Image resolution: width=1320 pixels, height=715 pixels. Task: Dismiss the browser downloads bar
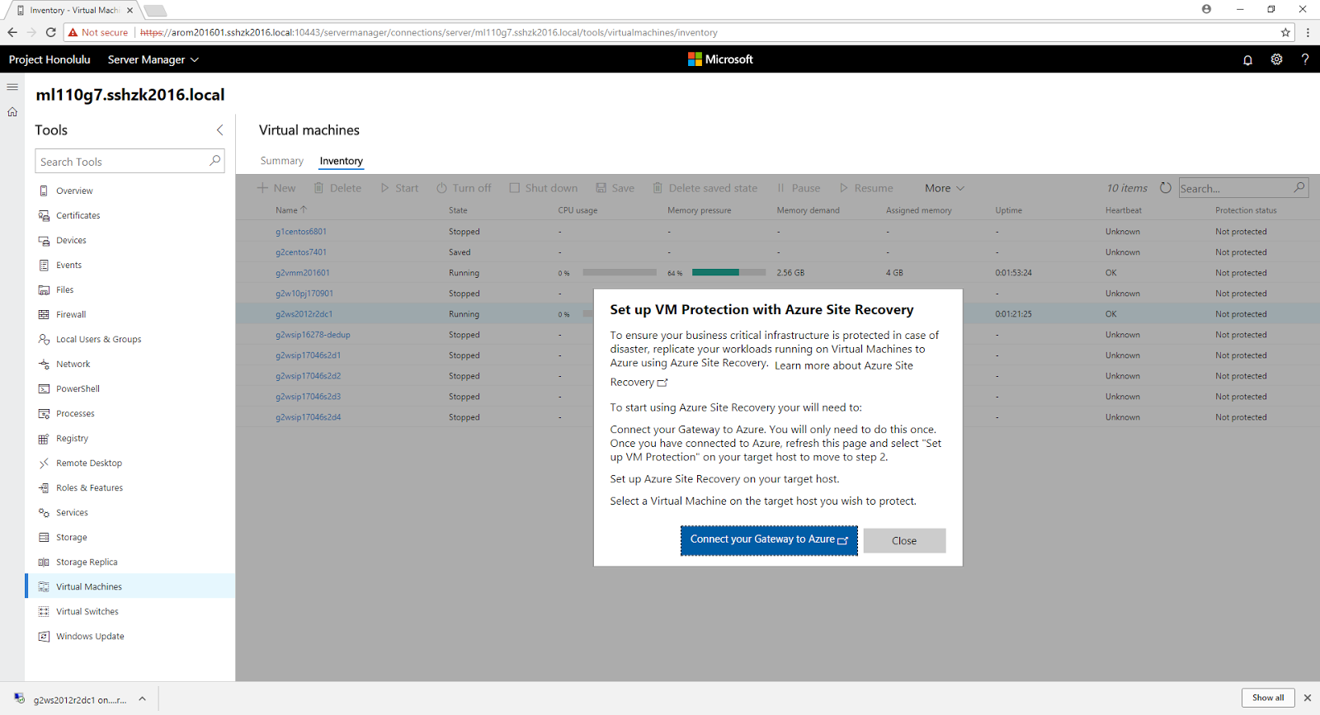(x=1307, y=698)
